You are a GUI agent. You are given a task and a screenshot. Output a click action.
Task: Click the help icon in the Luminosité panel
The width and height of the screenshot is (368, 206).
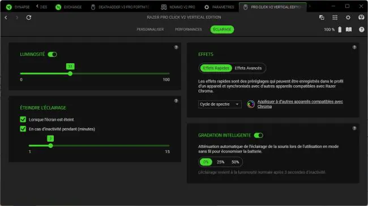click(x=176, y=47)
